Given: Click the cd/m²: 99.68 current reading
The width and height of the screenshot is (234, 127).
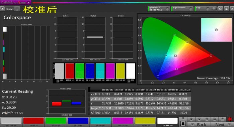Looking at the screenshot, I should [12, 113].
